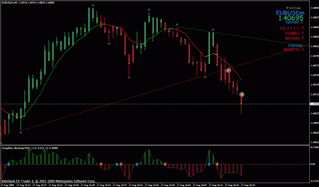Screen dimensions: 319x187
Task: Select the blue up arrow at indicator start
Action: click(x=9, y=164)
